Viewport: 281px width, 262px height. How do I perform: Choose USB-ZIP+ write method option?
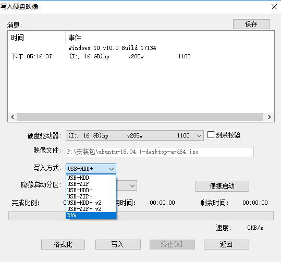[x=91, y=196]
